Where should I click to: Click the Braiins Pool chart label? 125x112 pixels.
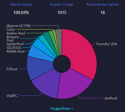[16, 33]
